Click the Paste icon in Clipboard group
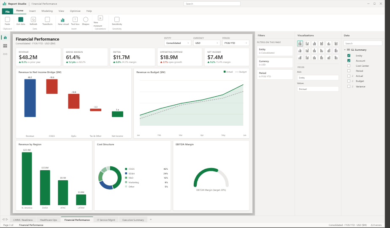The image size is (390, 228). click(8, 19)
